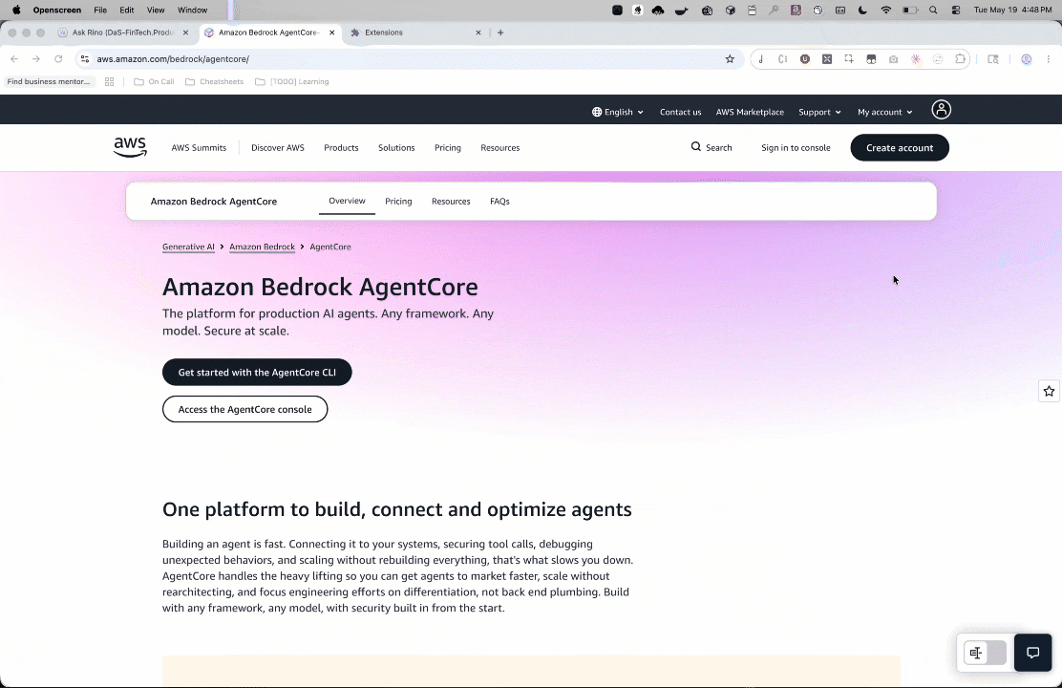Click Get started with the AgentCore CLI
Screen dimensions: 1062x688
tap(257, 372)
